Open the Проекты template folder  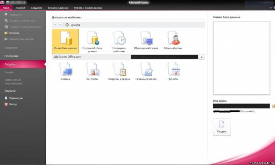pos(173,71)
